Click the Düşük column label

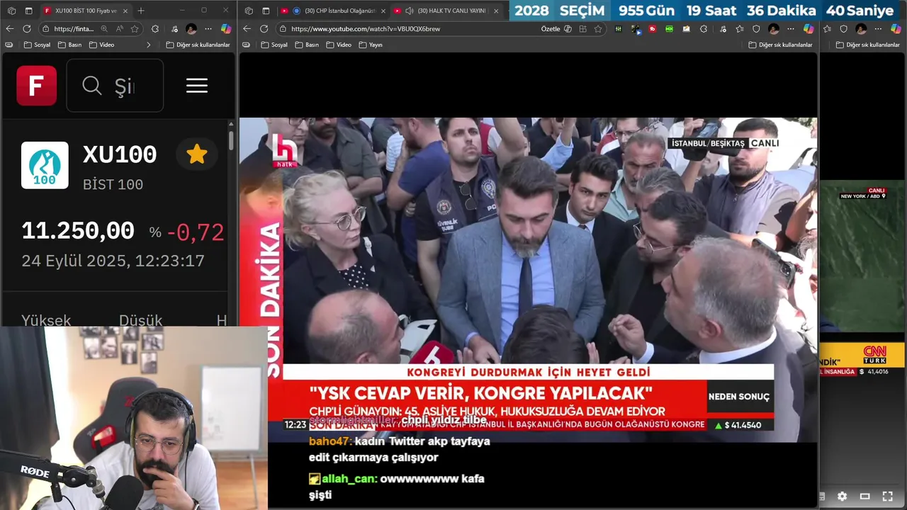(x=140, y=321)
